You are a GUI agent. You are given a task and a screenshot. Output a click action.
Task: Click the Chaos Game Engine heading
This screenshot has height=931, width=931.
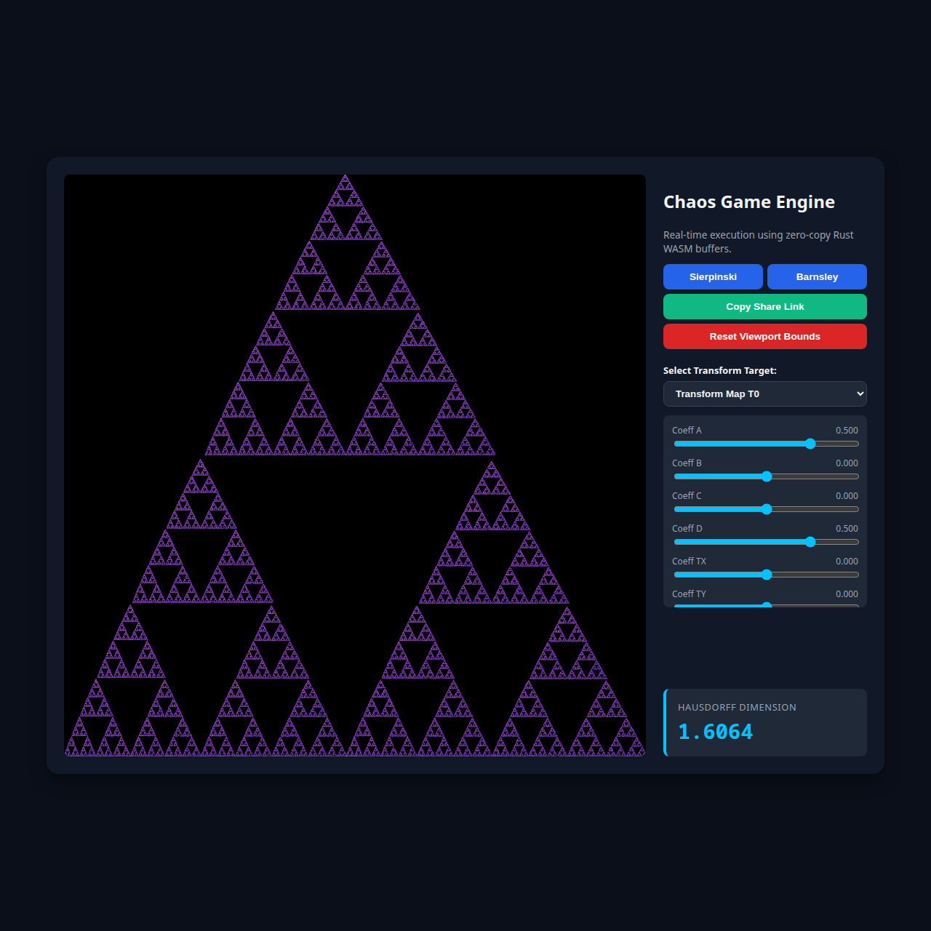point(749,202)
